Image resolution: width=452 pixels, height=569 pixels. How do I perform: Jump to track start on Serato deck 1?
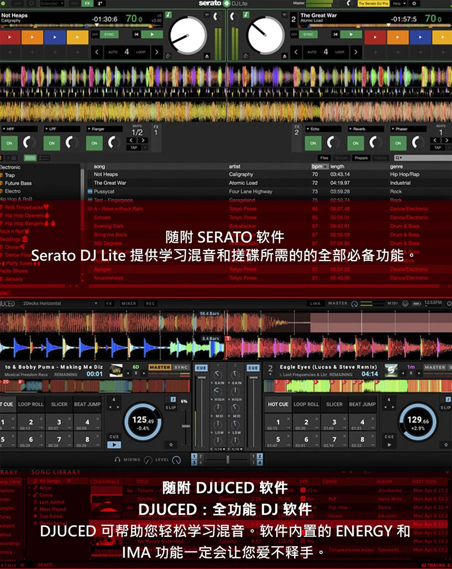[x=136, y=34]
